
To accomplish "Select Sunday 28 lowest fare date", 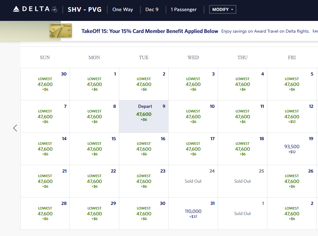I will point(45,214).
